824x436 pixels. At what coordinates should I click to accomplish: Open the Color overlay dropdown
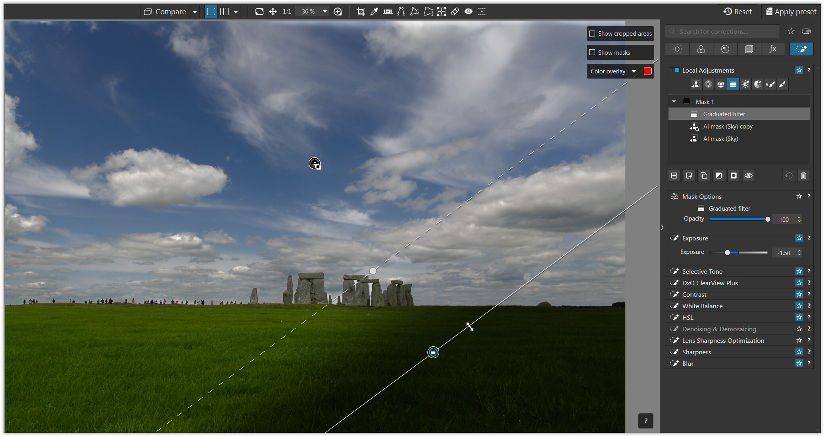click(x=634, y=71)
